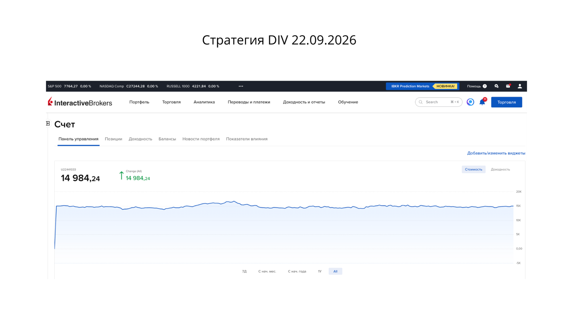Open Переводы и платежи menu
Viewport: 573px width, 322px height.
(x=249, y=102)
